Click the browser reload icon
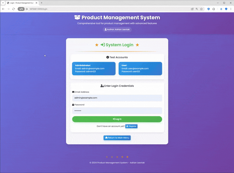The width and height of the screenshot is (234, 173). [x=13, y=9]
